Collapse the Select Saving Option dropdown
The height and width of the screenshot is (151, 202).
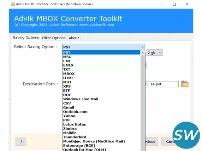click(x=142, y=47)
